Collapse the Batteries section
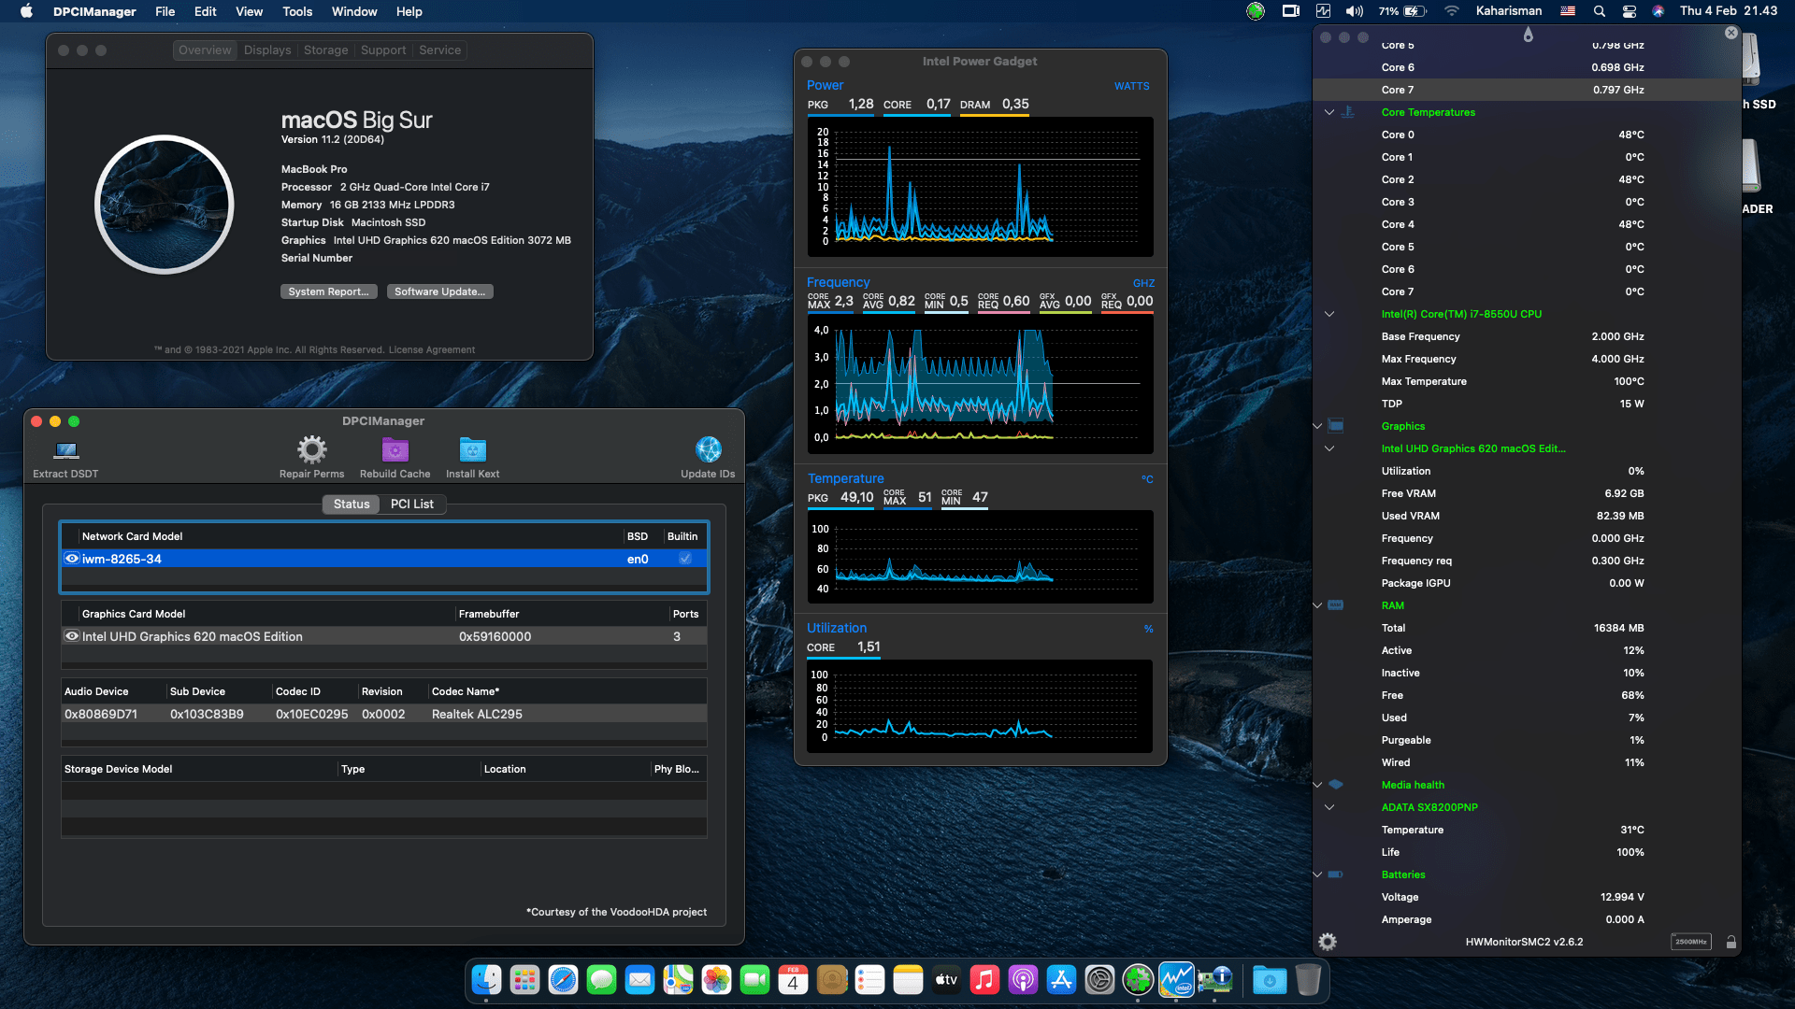 click(1317, 874)
